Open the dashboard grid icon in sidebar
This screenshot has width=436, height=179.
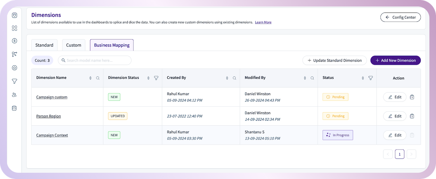click(14, 28)
